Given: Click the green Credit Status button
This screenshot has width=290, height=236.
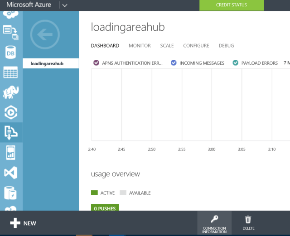Looking at the screenshot, I should coord(232,5).
